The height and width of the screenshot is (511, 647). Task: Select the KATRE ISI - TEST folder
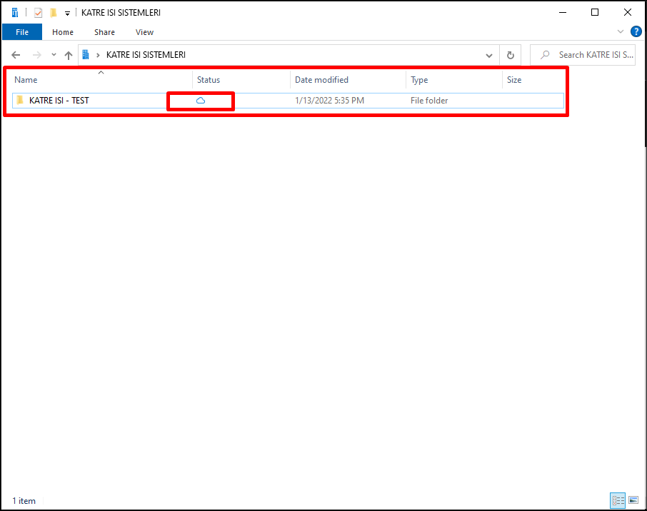click(x=288, y=101)
